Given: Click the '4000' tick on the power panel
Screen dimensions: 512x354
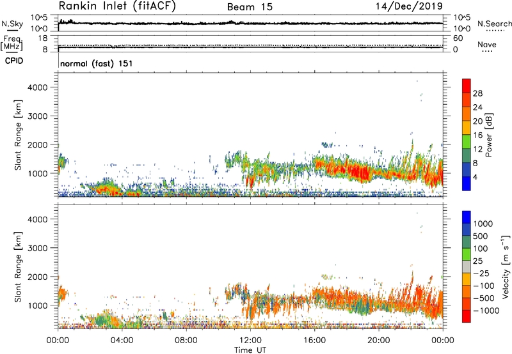Looking at the screenshot, I should [37, 88].
